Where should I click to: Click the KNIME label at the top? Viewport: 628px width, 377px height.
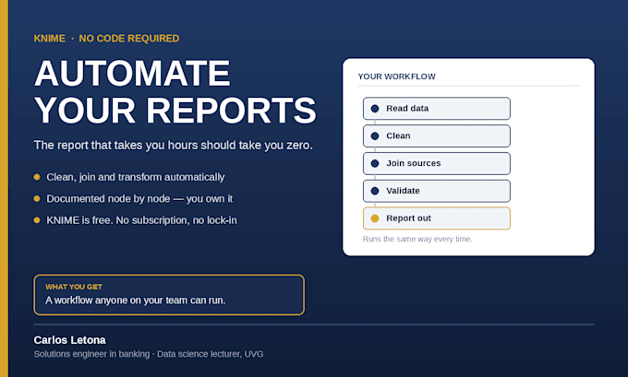point(50,39)
